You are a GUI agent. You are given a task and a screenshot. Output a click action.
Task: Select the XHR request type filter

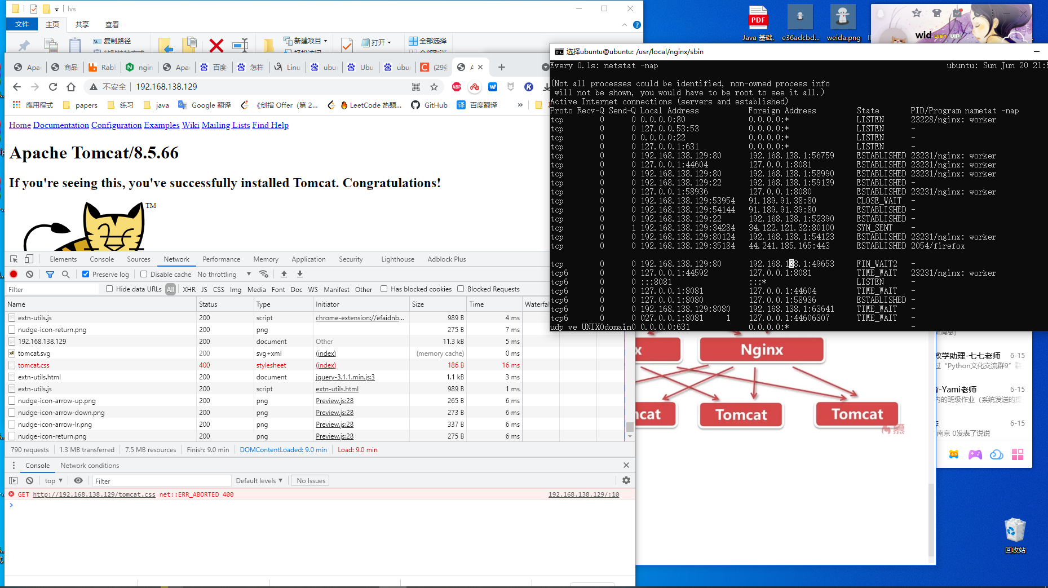tap(189, 290)
